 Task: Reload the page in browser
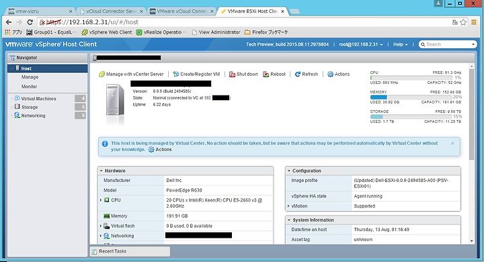click(x=30, y=22)
